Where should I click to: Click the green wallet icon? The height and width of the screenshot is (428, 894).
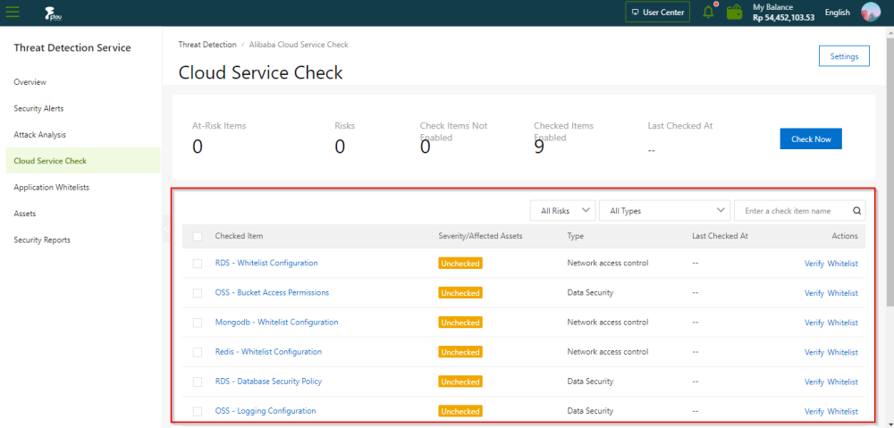click(x=734, y=12)
